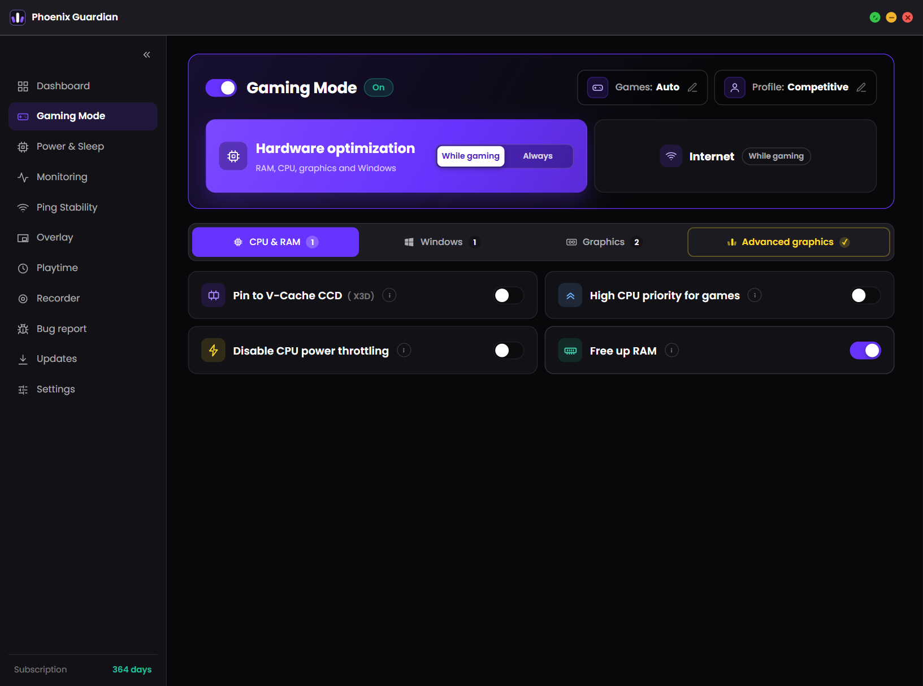Edit Profile: Competitive with pencil icon
Viewport: 923px width, 686px height.
861,88
